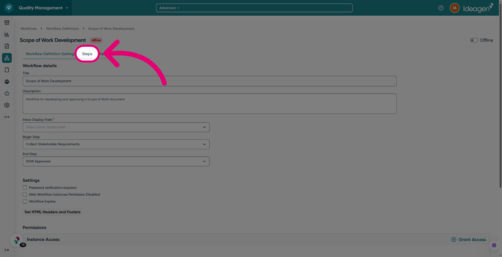Image resolution: width=502 pixels, height=257 pixels.
Task: Switch to the Steps tab
Action: coord(87,54)
